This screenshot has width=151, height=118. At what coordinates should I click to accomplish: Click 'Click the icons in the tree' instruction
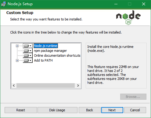(x=66, y=32)
